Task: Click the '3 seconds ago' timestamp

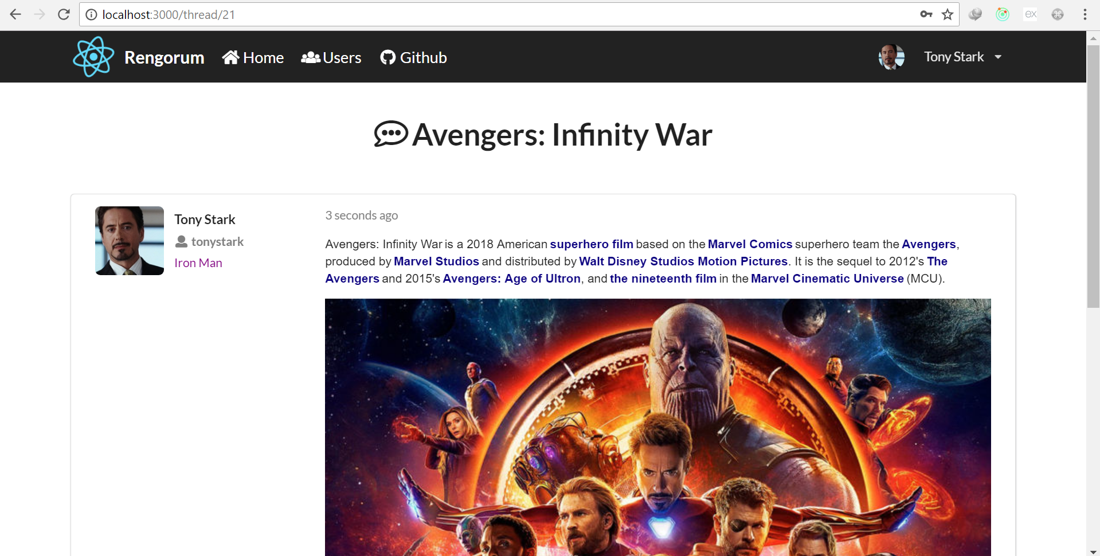Action: pos(361,216)
